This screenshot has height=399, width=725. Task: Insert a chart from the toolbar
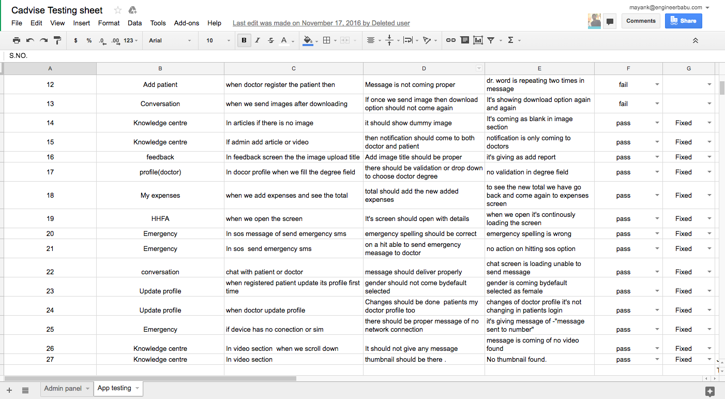pos(477,40)
